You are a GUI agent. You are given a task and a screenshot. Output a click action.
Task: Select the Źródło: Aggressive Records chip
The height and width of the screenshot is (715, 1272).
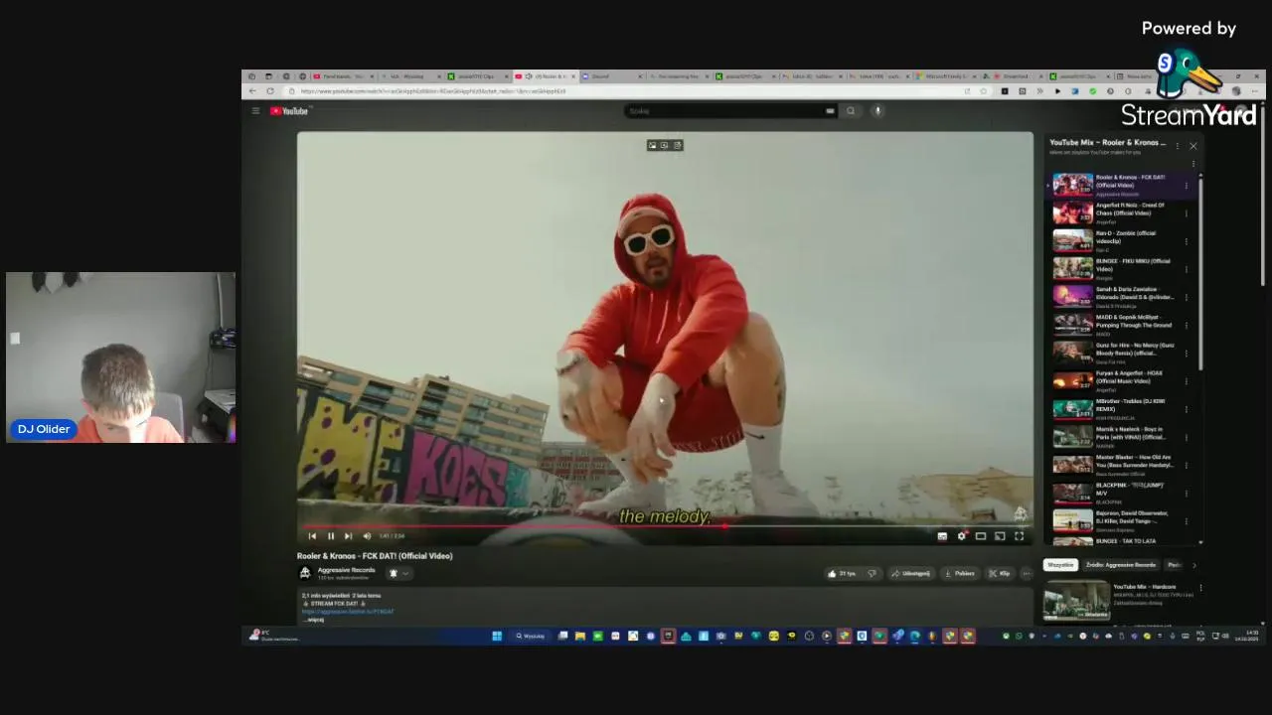[1120, 565]
